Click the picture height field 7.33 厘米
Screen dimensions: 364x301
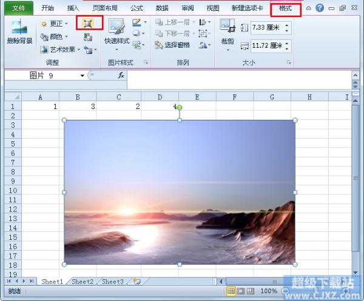click(x=267, y=28)
